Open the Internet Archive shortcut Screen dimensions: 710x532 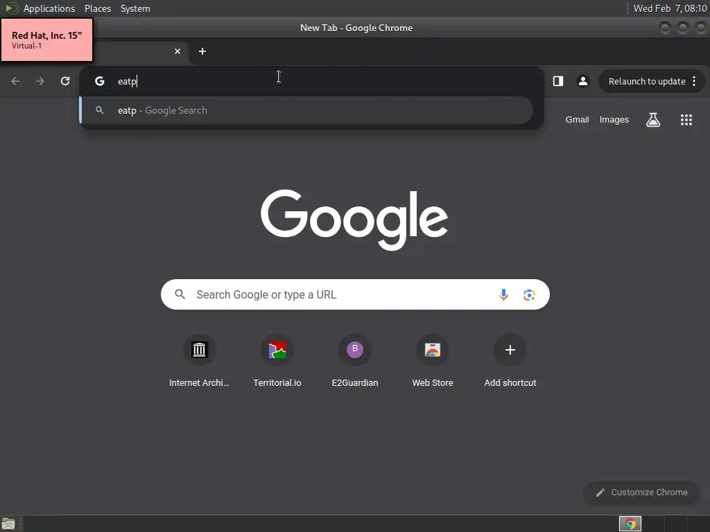pos(199,361)
